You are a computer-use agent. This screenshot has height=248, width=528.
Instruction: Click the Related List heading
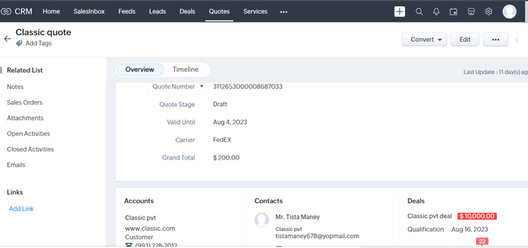(x=25, y=70)
